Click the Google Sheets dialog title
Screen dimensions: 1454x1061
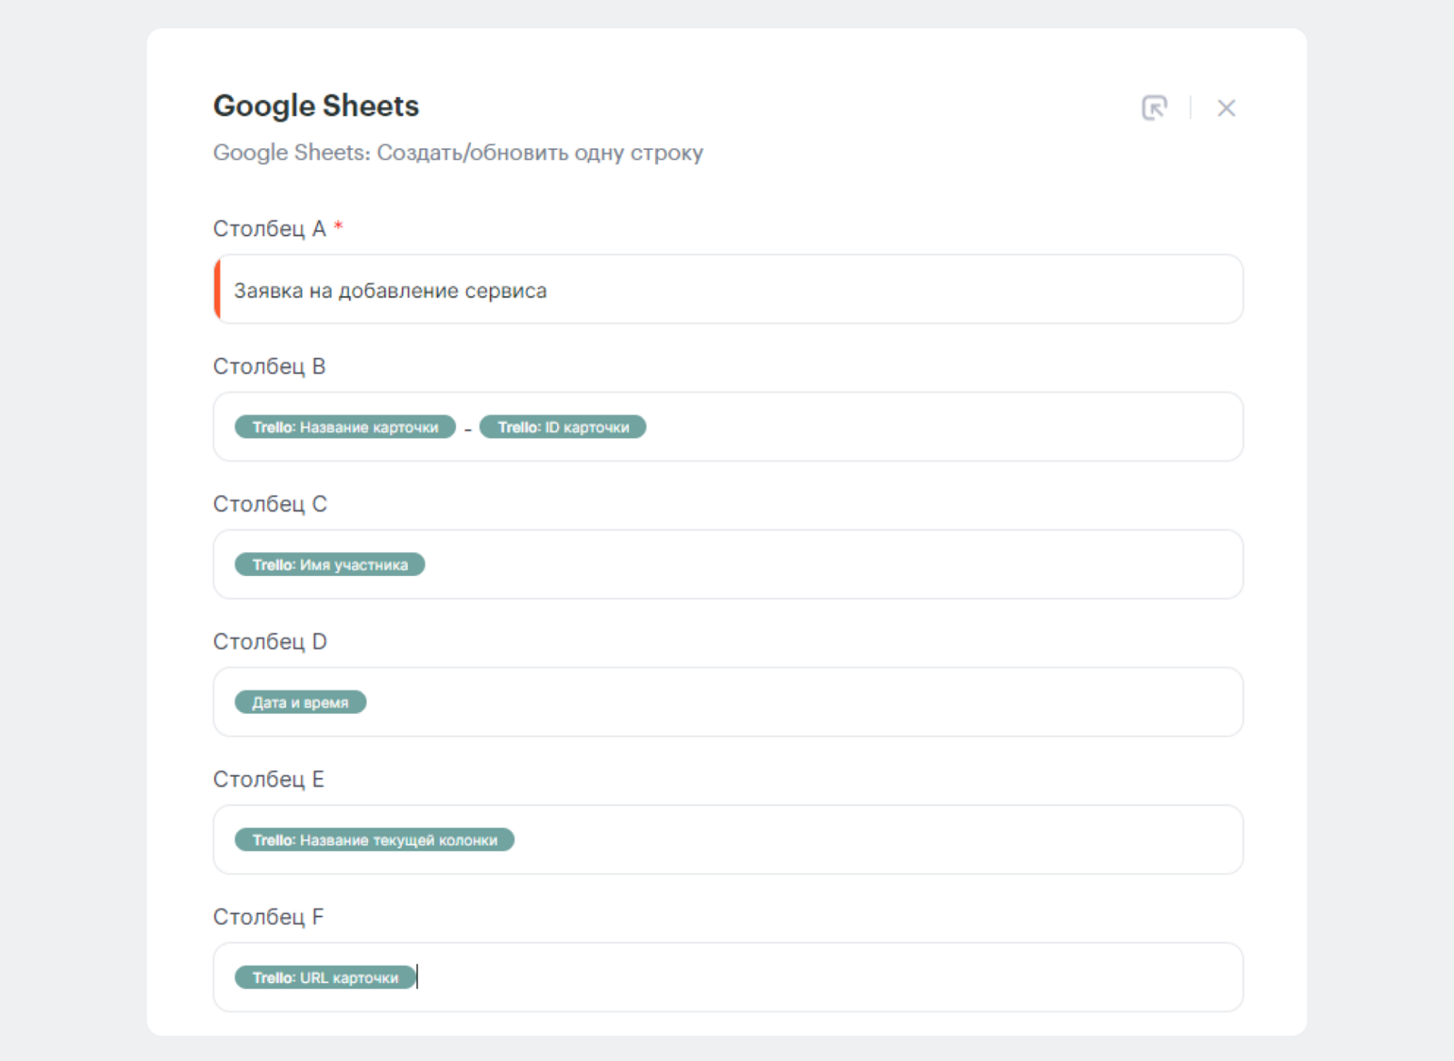(315, 106)
